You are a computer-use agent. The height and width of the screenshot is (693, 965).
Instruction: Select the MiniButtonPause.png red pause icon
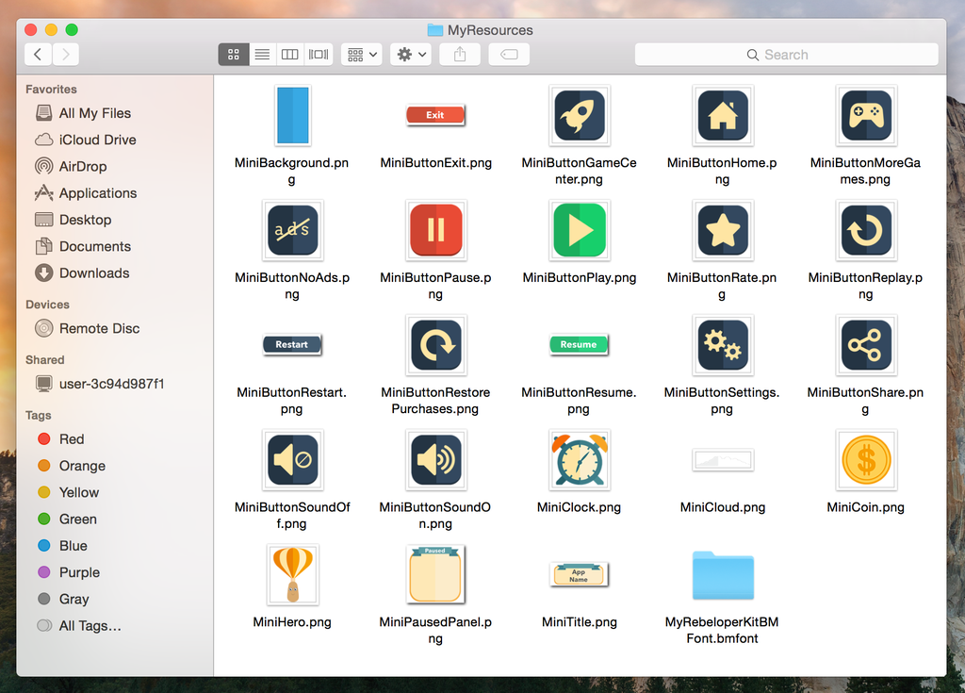pyautogui.click(x=435, y=230)
